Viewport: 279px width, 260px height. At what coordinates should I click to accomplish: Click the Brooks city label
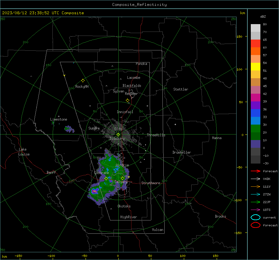click(x=220, y=216)
